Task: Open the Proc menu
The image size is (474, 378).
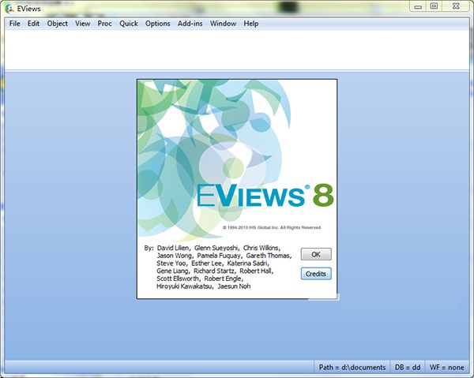Action: click(x=104, y=24)
